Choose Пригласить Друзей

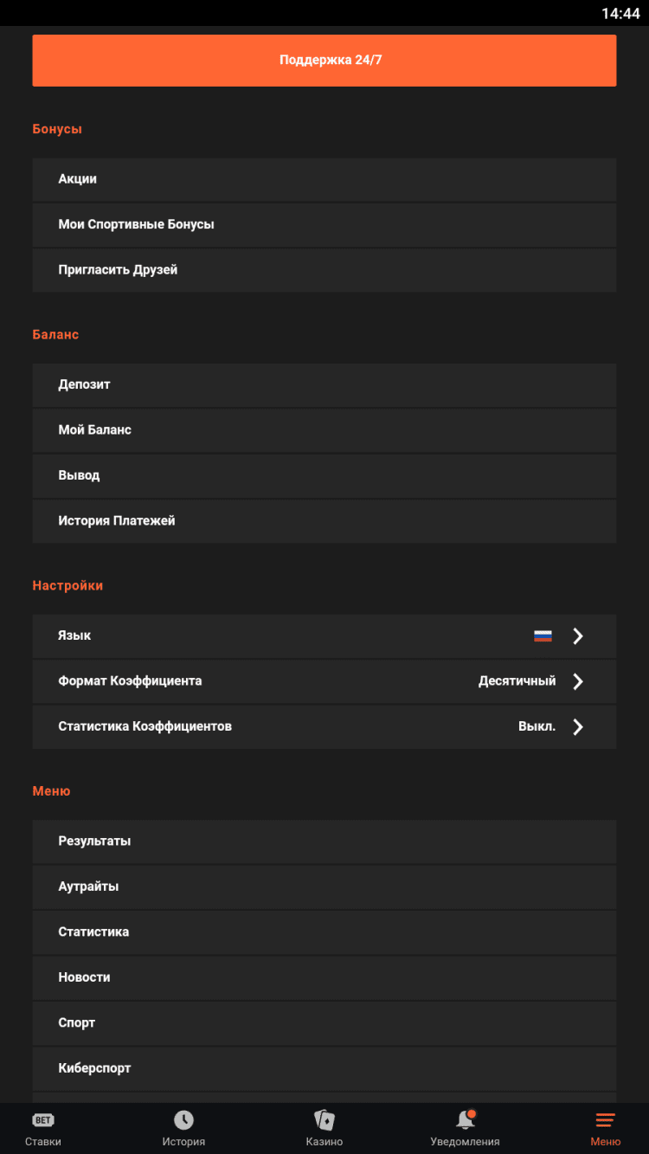pyautogui.click(x=118, y=270)
